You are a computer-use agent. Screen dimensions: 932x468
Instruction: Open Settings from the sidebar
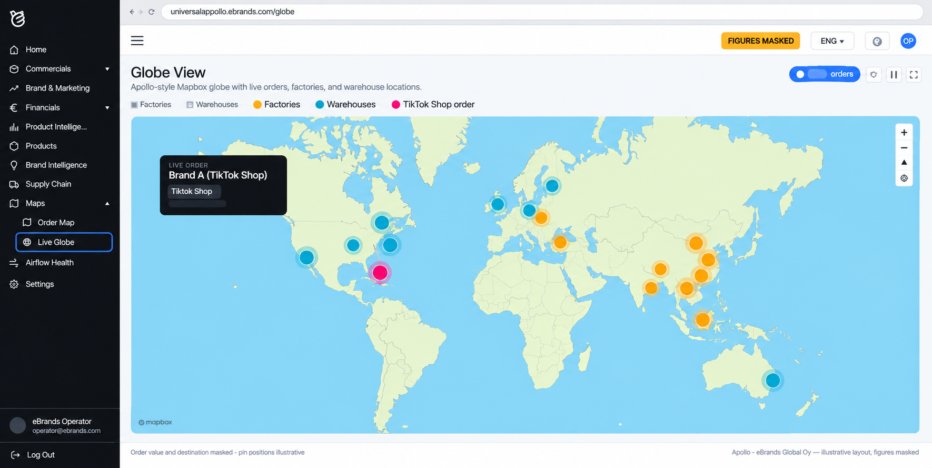[39, 284]
